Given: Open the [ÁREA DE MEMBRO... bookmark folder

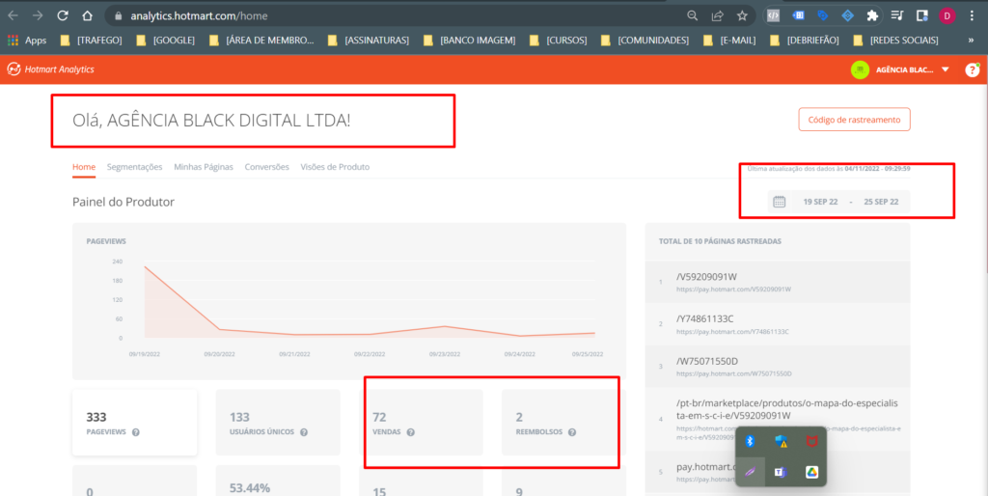Looking at the screenshot, I should [262, 41].
